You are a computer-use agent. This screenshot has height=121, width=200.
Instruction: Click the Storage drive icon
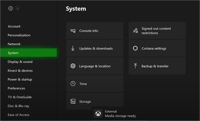[73, 101]
